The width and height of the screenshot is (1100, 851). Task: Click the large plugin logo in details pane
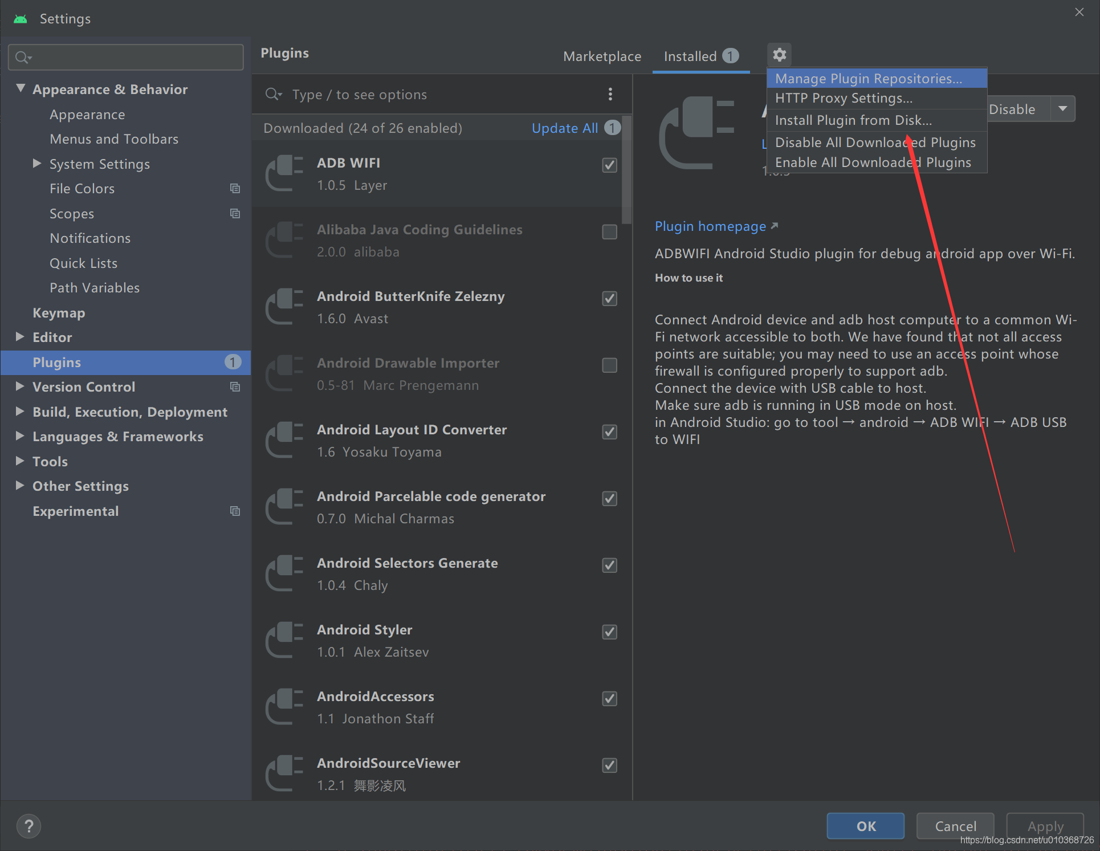(x=696, y=133)
